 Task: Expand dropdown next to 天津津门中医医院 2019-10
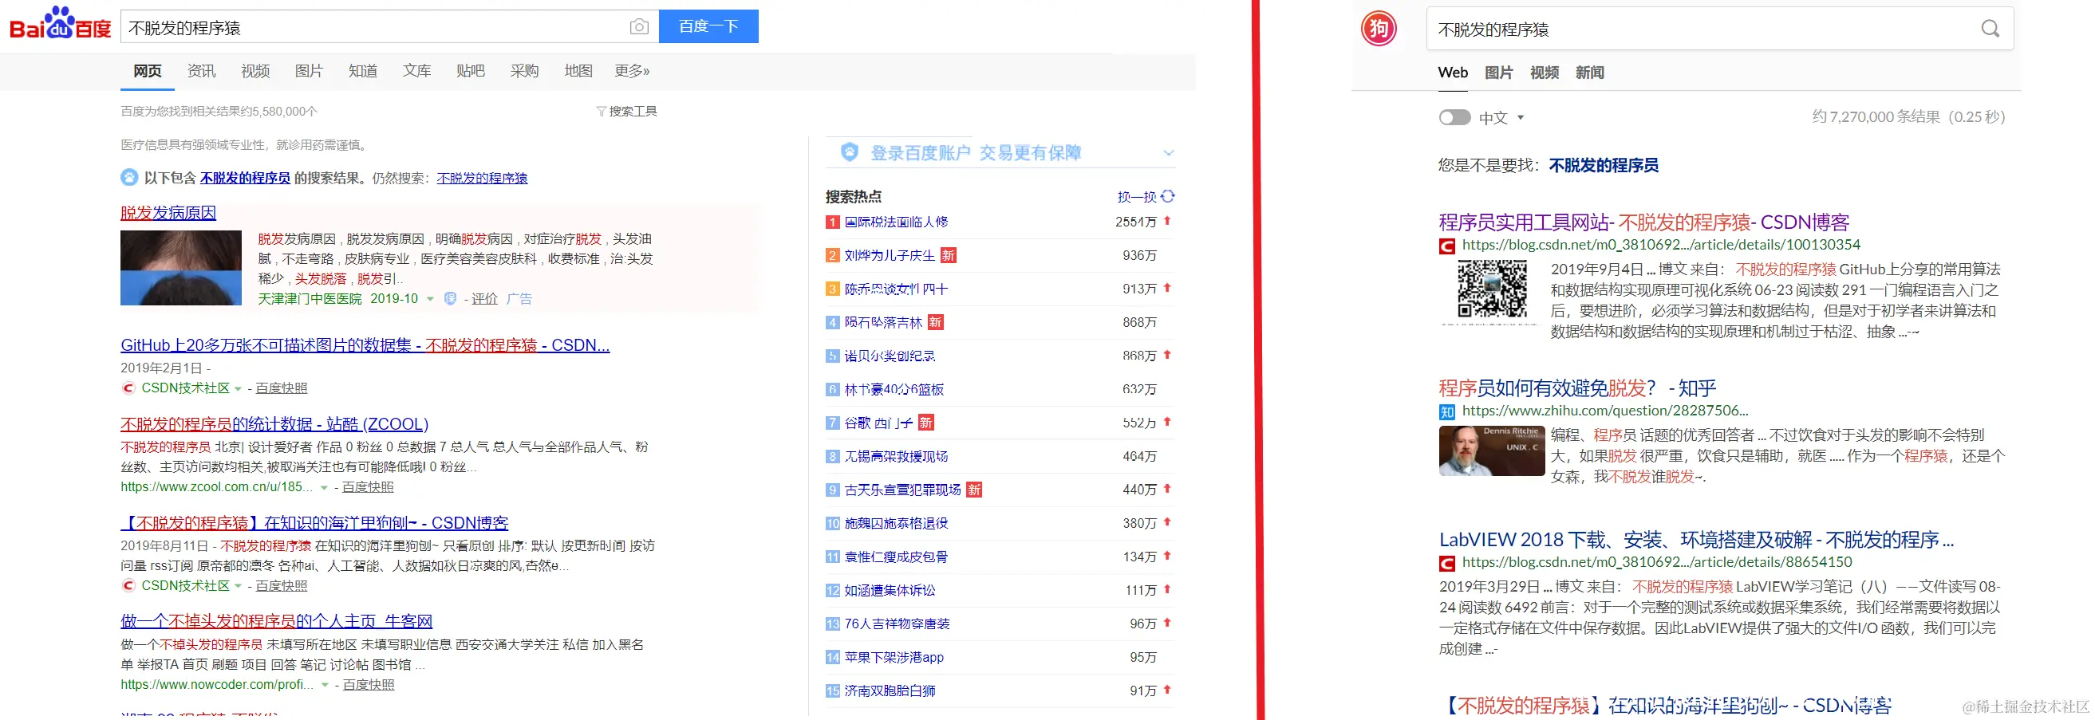430,299
